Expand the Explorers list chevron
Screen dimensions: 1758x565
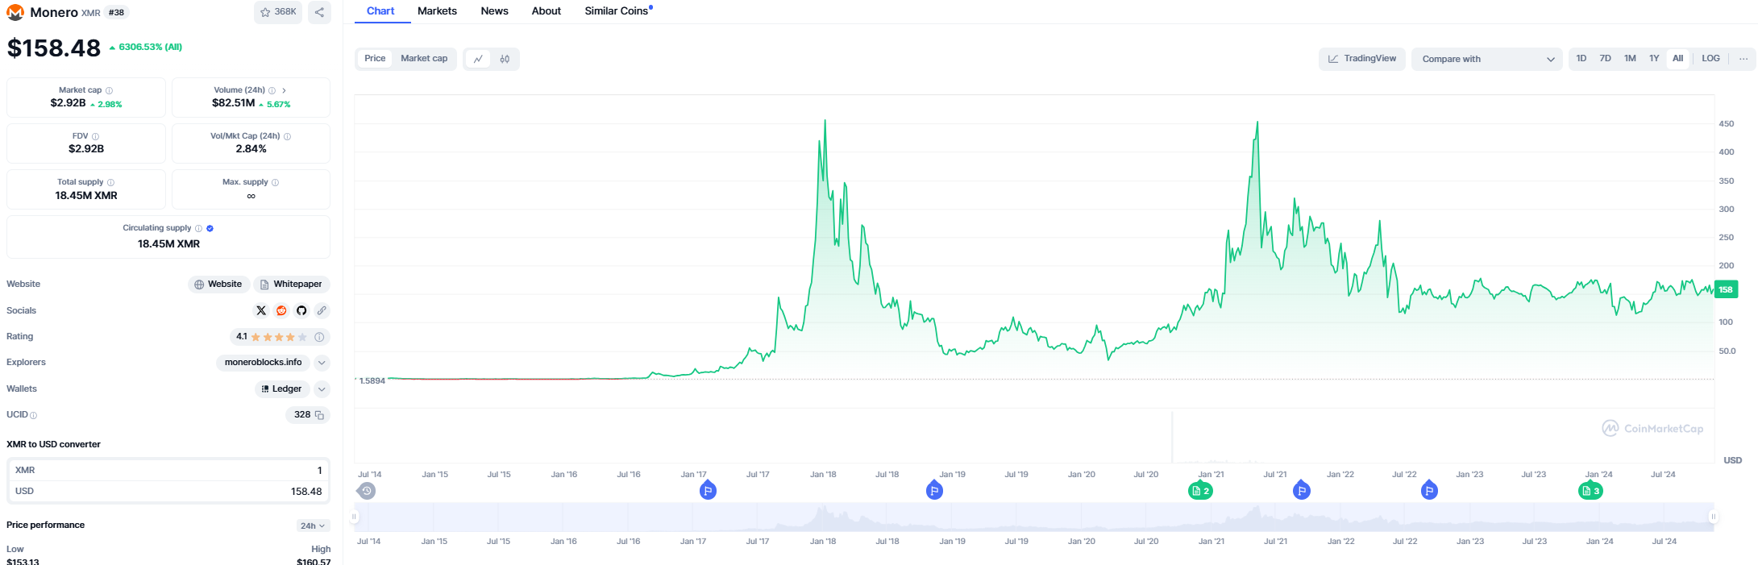tap(322, 363)
